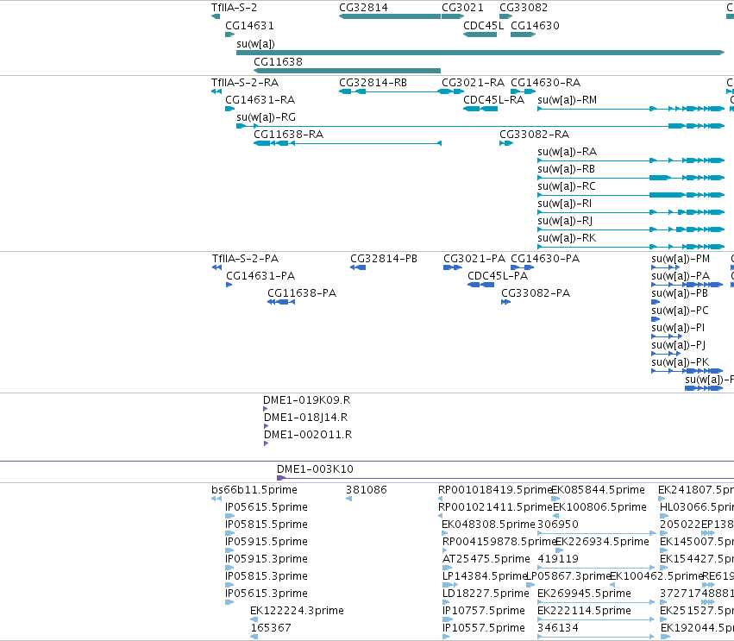This screenshot has height=641, width=734.
Task: Select EST EK085844.5prime
Action: point(598,490)
